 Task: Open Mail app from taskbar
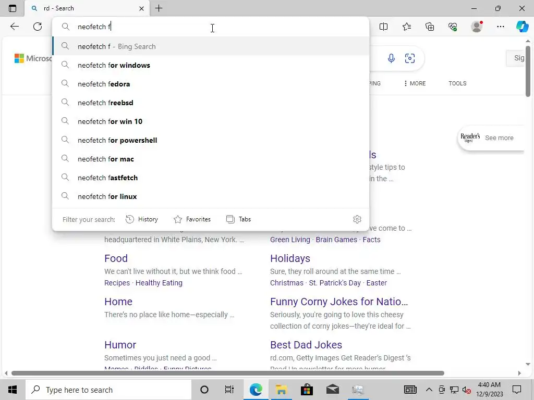332,390
